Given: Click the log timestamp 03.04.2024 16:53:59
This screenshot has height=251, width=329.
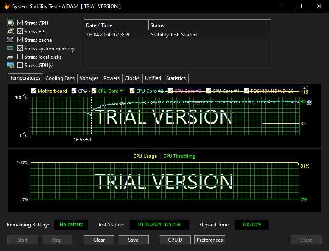Looking at the screenshot, I should click(x=108, y=35).
